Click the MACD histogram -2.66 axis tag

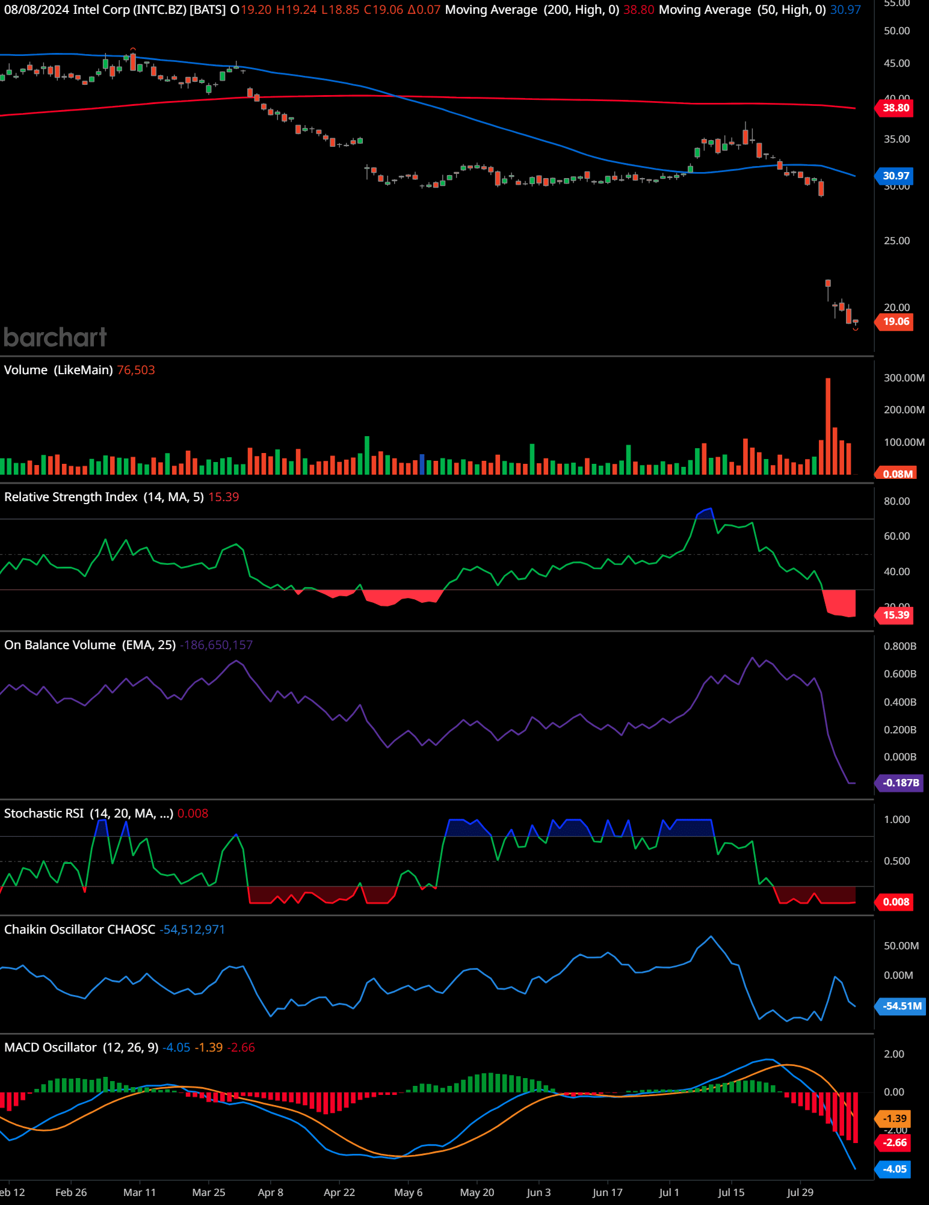pos(894,1142)
